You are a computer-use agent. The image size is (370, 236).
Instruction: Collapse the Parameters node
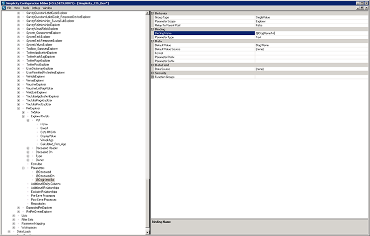(23, 168)
